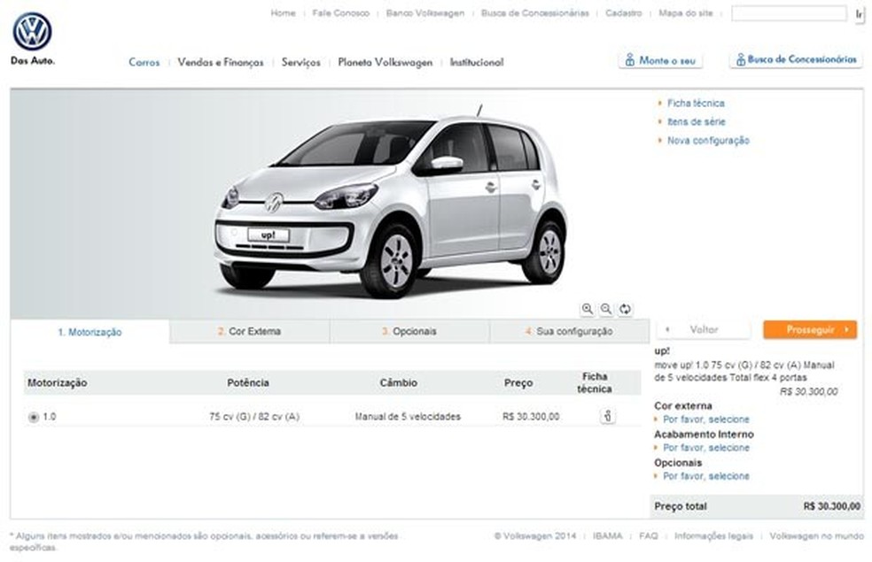Click the white up! car image
Screen dimensions: 872x562
(x=391, y=203)
